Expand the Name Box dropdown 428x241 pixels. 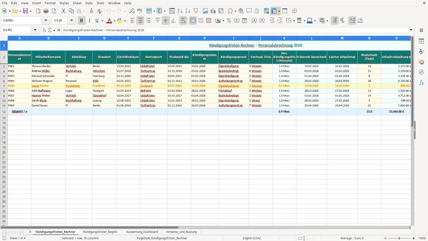tap(35, 30)
